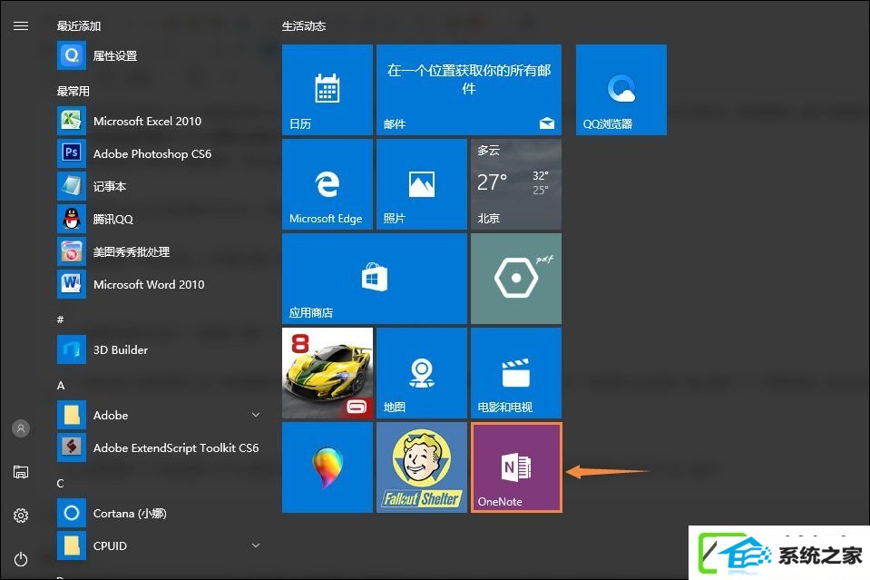870x580 pixels.
Task: Launch the Fallout Shelter tile
Action: pos(422,467)
